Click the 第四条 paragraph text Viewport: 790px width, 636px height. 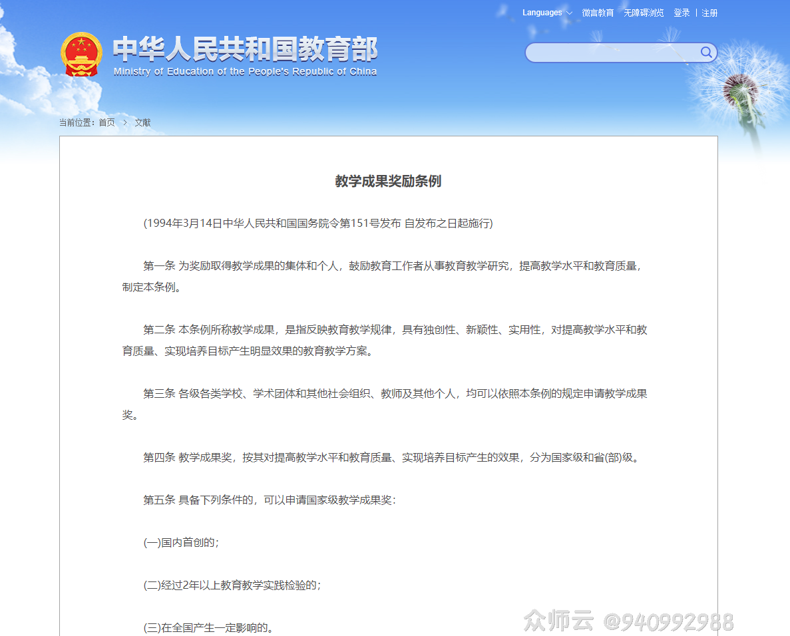pyautogui.click(x=393, y=457)
